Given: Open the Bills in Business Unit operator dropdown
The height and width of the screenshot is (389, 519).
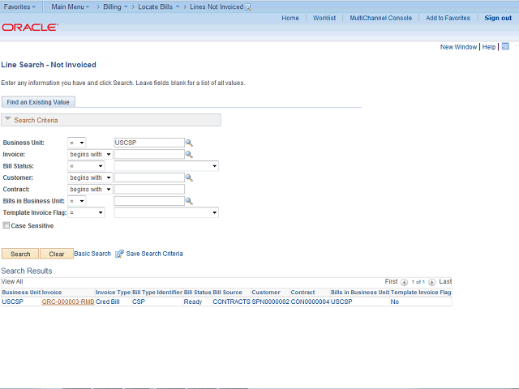Looking at the screenshot, I should 77,201.
